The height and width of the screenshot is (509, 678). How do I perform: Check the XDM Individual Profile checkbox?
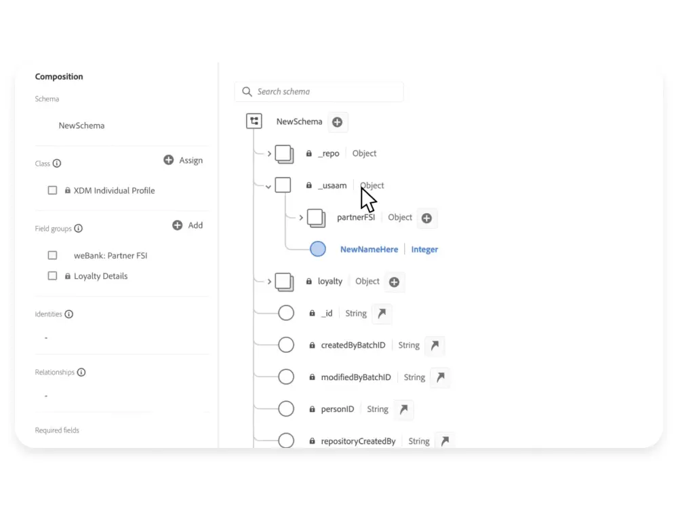point(52,191)
